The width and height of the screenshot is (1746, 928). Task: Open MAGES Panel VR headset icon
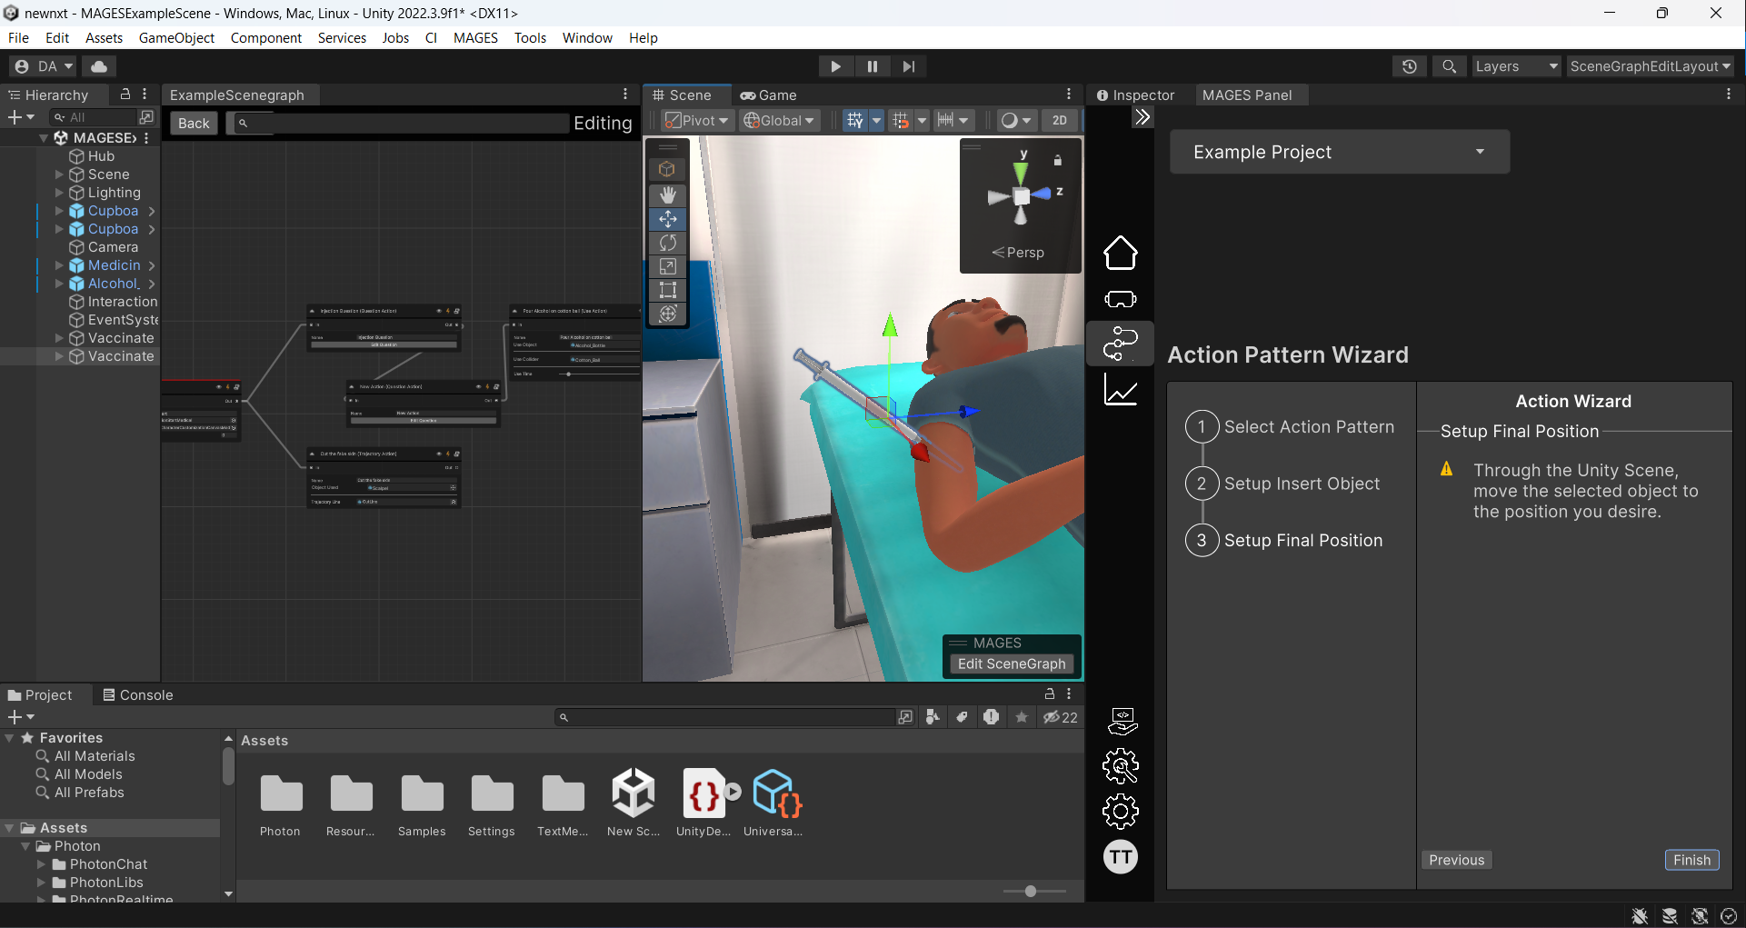1120,299
